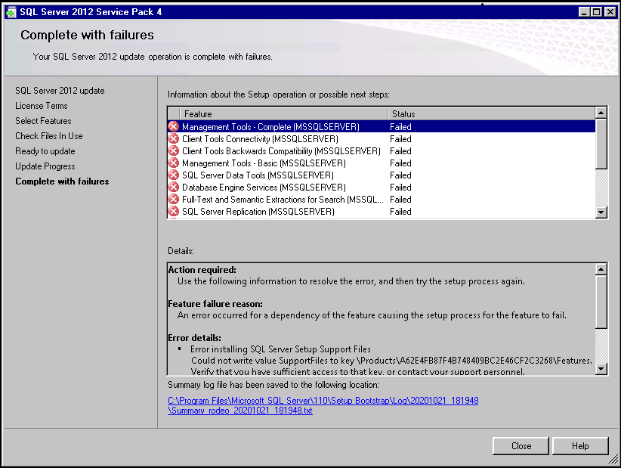
Task: Click the Action required heading in Details
Action: click(202, 270)
